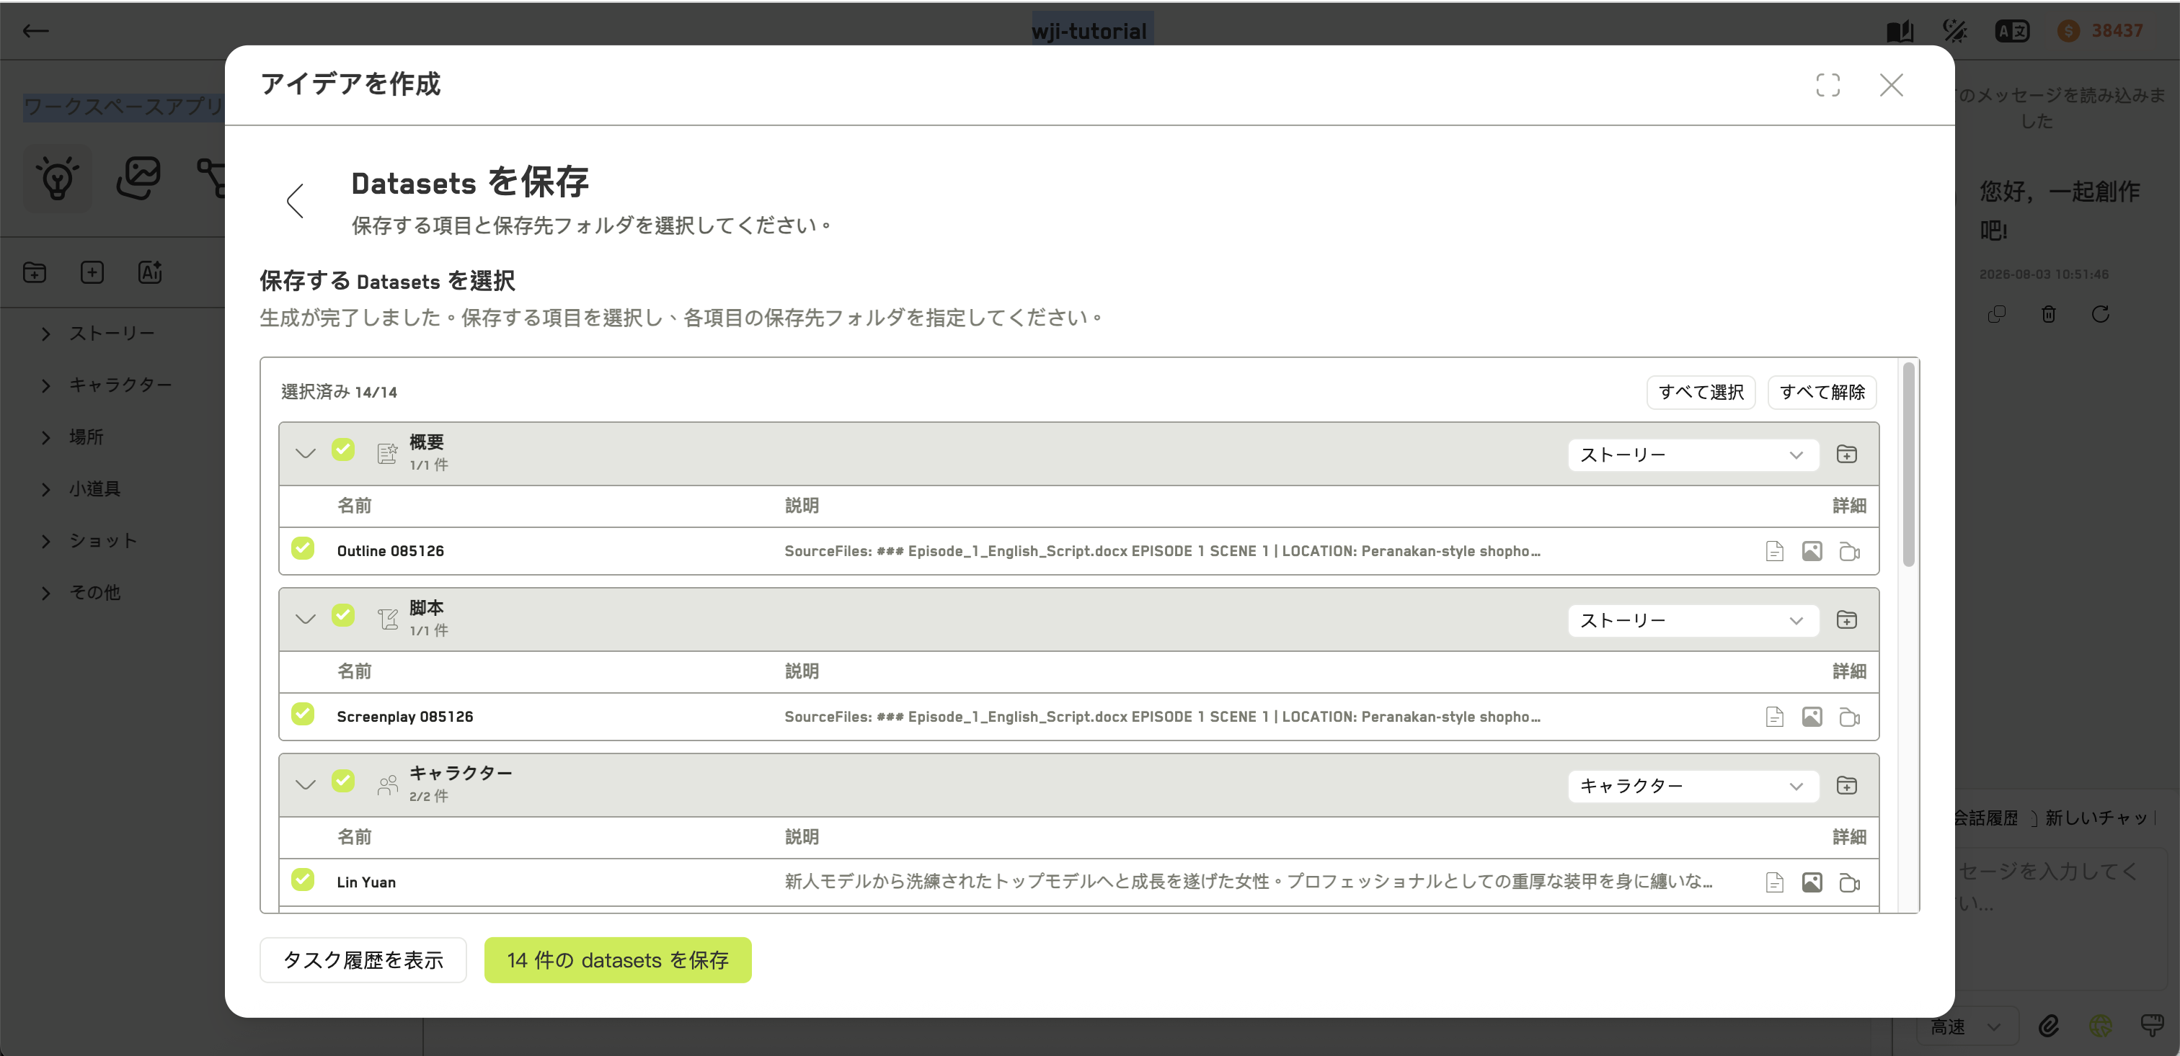Uncheck the 概要 group checkbox
2180x1056 pixels.
point(342,449)
